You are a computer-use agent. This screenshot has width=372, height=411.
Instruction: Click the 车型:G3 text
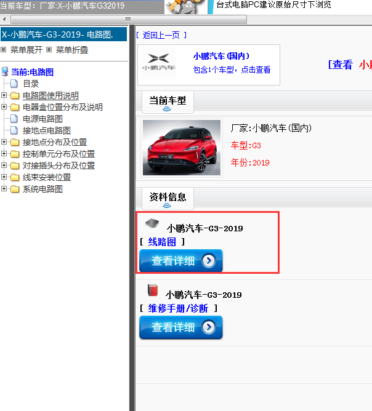click(x=246, y=145)
